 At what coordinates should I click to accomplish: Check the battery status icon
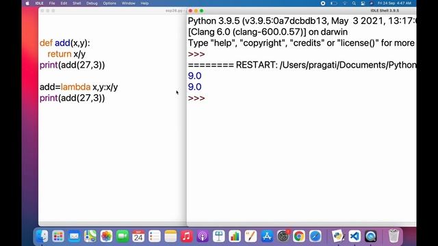click(333, 3)
